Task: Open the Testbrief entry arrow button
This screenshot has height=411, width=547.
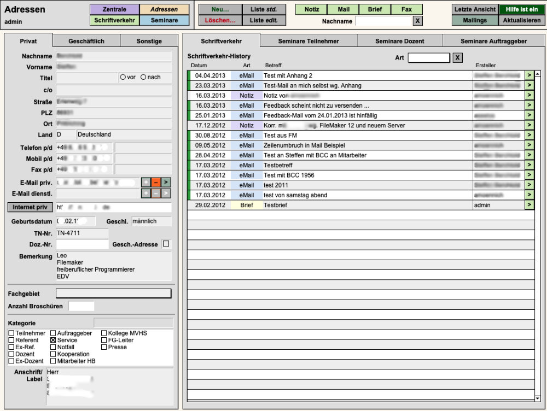Action: coord(529,205)
